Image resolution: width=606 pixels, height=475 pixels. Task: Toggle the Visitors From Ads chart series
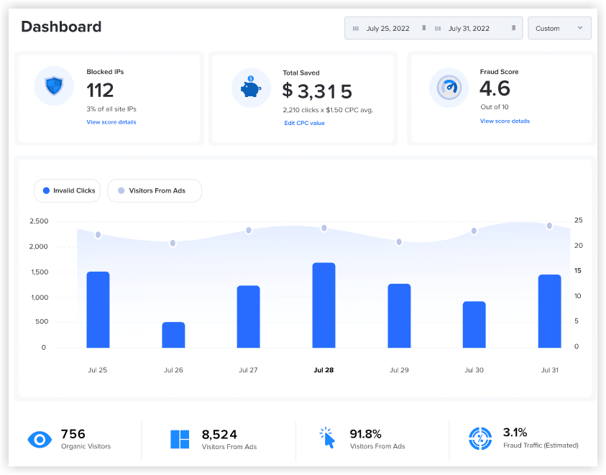(155, 190)
